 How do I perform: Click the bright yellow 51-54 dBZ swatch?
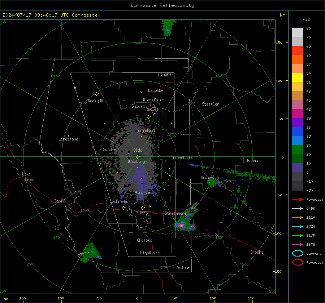coord(298,78)
